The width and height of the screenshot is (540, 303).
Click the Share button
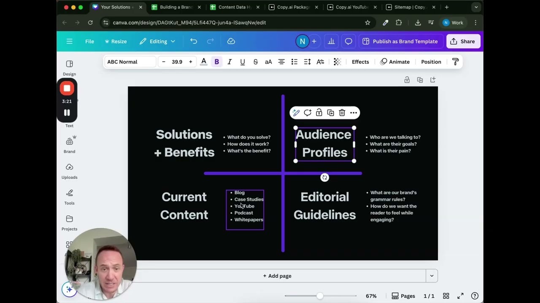pyautogui.click(x=463, y=41)
